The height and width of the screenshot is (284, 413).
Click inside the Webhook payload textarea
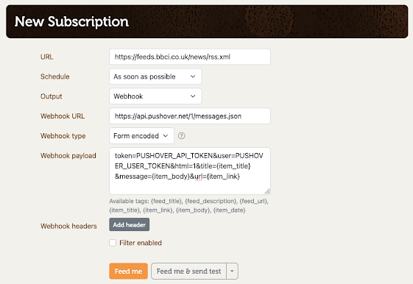tap(190, 171)
